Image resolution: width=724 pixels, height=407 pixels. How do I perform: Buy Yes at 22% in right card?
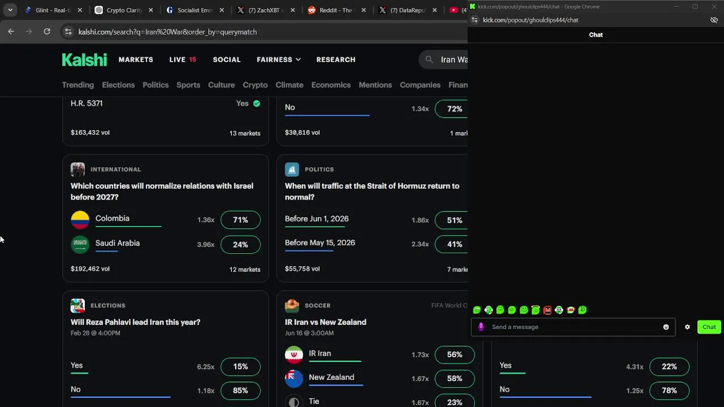point(669,366)
